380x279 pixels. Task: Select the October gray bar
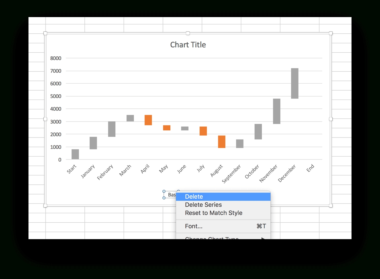(x=258, y=132)
